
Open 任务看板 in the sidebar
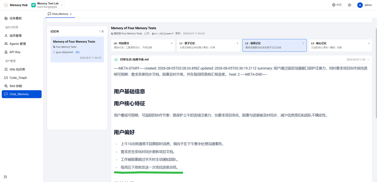22,18
